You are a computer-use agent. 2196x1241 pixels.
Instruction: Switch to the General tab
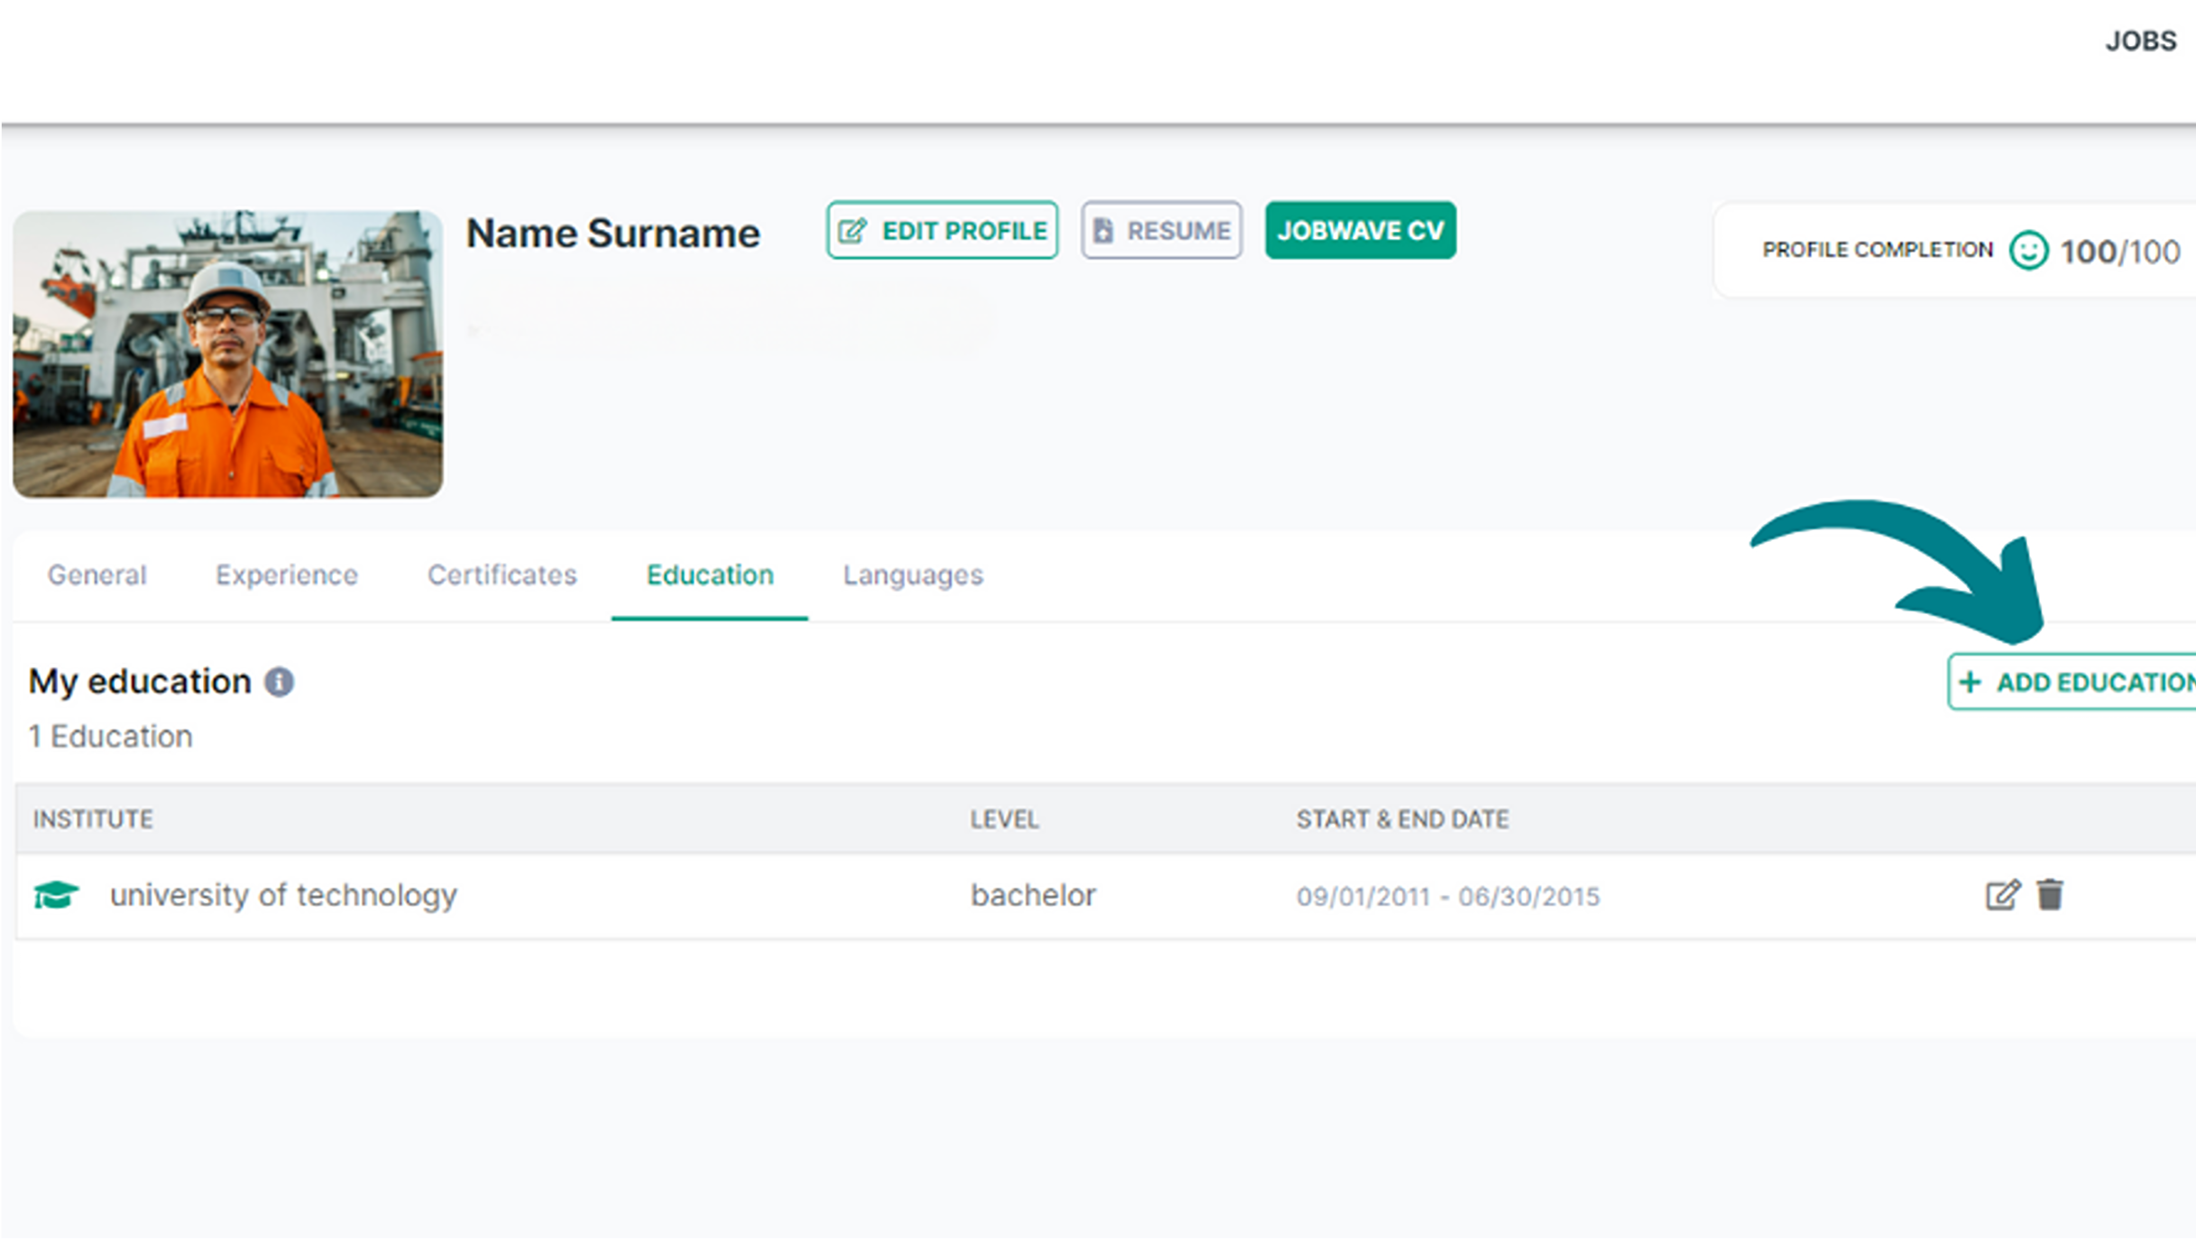coord(96,575)
